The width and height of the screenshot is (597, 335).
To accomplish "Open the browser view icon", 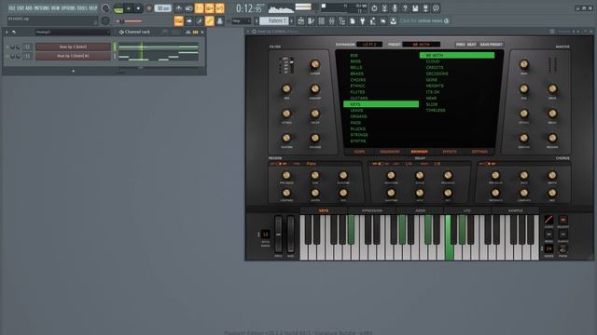I will (x=342, y=20).
